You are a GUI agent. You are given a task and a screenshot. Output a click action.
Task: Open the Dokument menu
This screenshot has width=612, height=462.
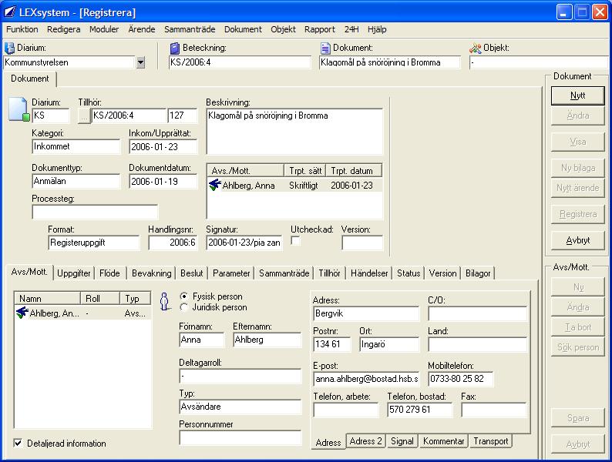click(243, 29)
